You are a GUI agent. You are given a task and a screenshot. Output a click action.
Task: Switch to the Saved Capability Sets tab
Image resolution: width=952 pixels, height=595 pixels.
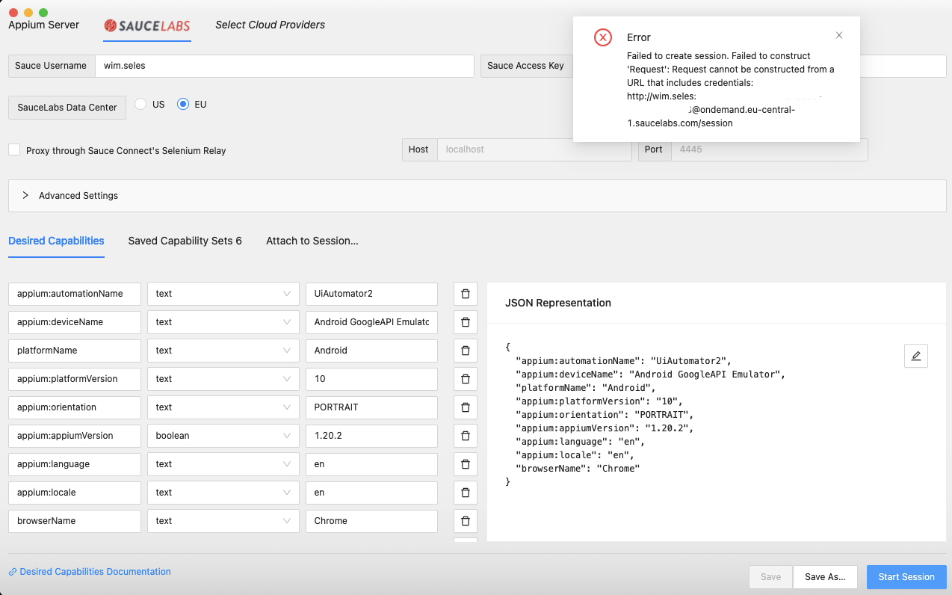185,241
